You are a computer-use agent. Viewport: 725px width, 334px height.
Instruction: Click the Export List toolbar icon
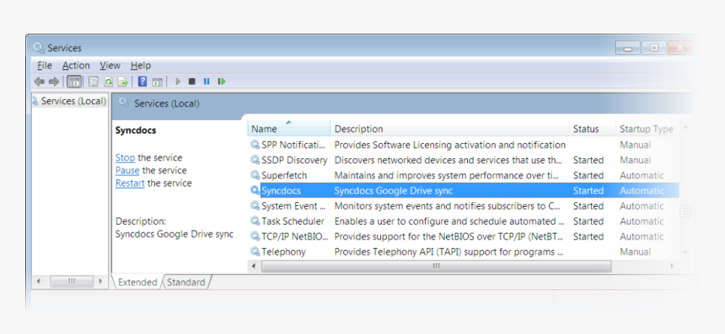[x=123, y=82]
